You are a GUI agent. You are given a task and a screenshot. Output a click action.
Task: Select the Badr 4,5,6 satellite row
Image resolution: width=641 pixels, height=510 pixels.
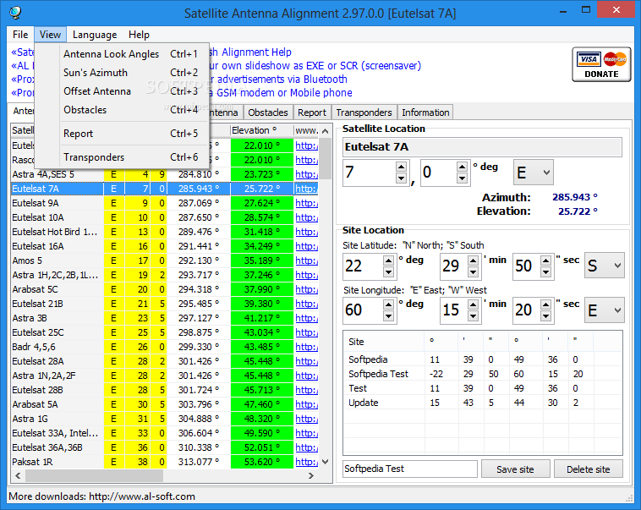164,347
